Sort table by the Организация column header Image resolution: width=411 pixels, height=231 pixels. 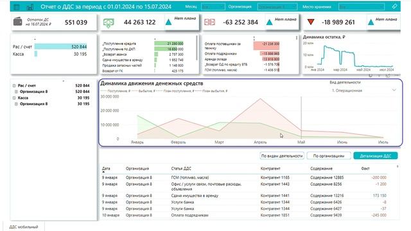click(137, 168)
